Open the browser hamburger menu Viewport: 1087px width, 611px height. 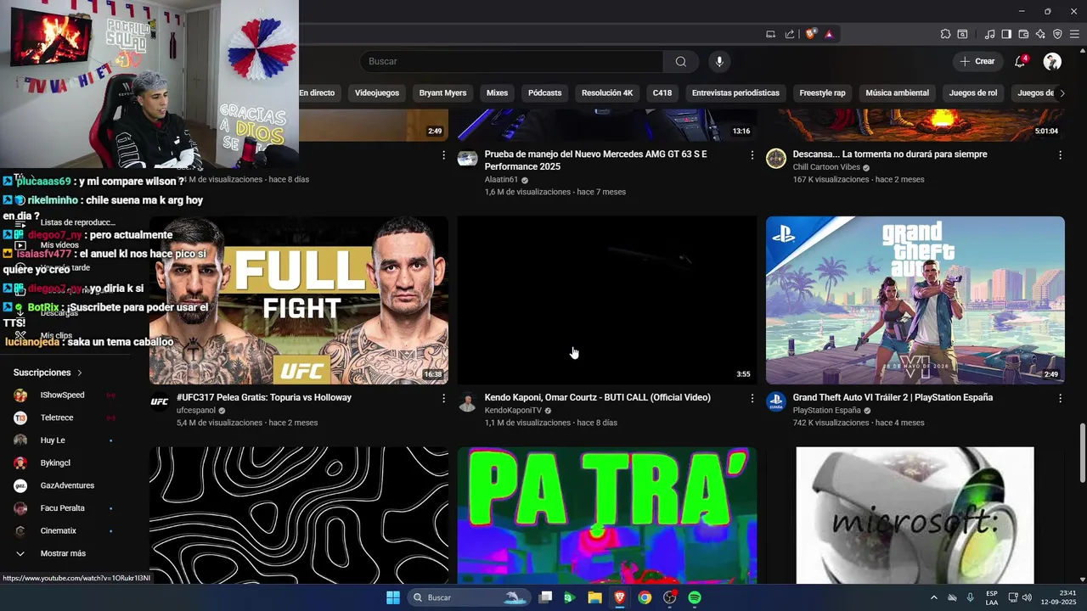[x=1074, y=34]
